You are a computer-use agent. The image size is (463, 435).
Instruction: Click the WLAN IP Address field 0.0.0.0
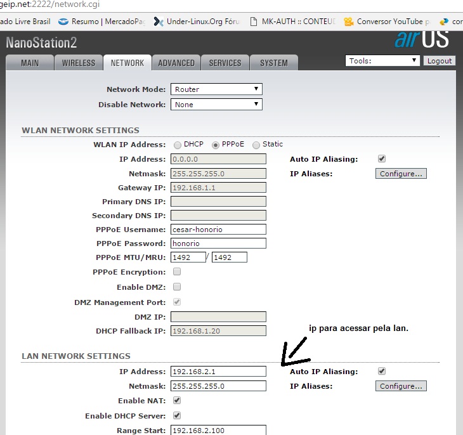click(x=218, y=159)
